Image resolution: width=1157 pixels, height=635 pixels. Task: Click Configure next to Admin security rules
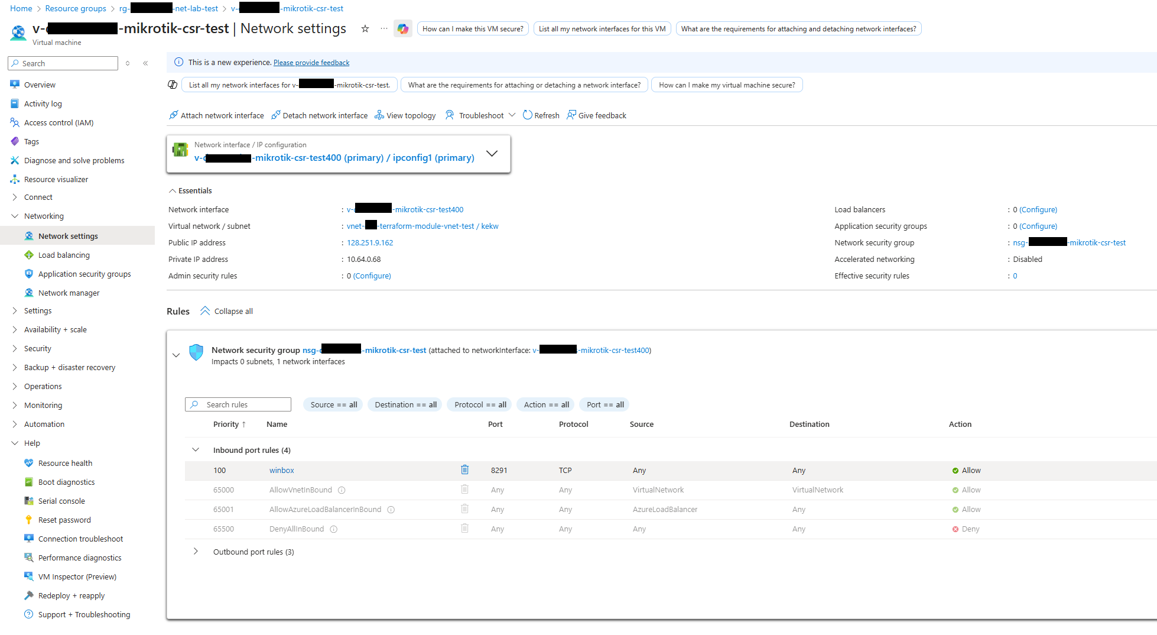[x=372, y=276]
